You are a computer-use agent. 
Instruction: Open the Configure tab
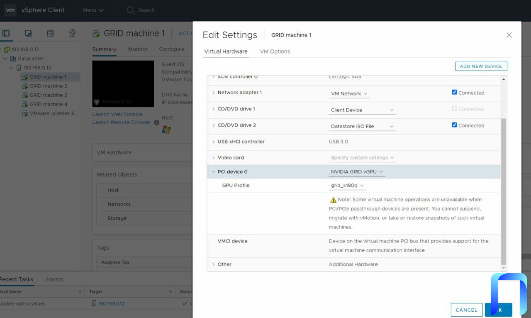pyautogui.click(x=171, y=49)
